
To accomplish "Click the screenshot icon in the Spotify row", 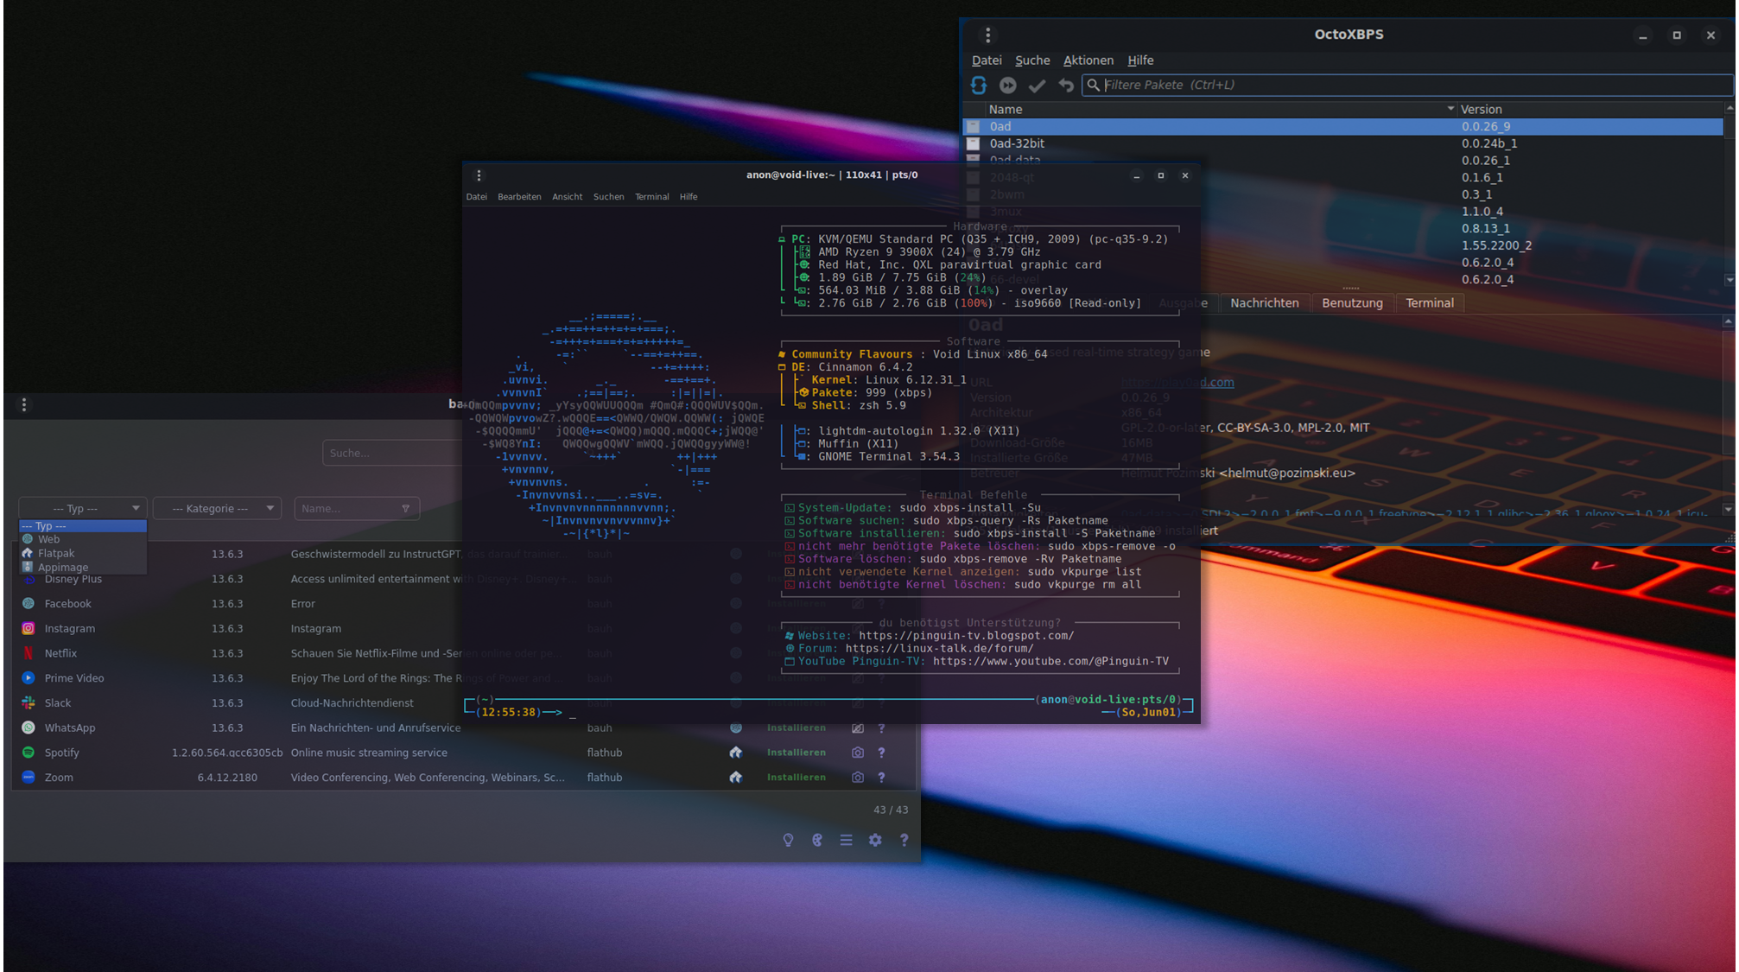I will [x=857, y=753].
